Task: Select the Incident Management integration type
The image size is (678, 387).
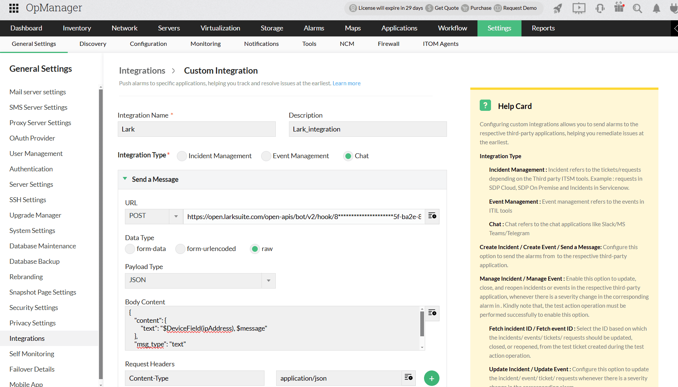Action: pyautogui.click(x=182, y=156)
